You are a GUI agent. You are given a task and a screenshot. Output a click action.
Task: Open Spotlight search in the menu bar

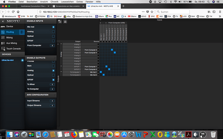pos(208,2)
